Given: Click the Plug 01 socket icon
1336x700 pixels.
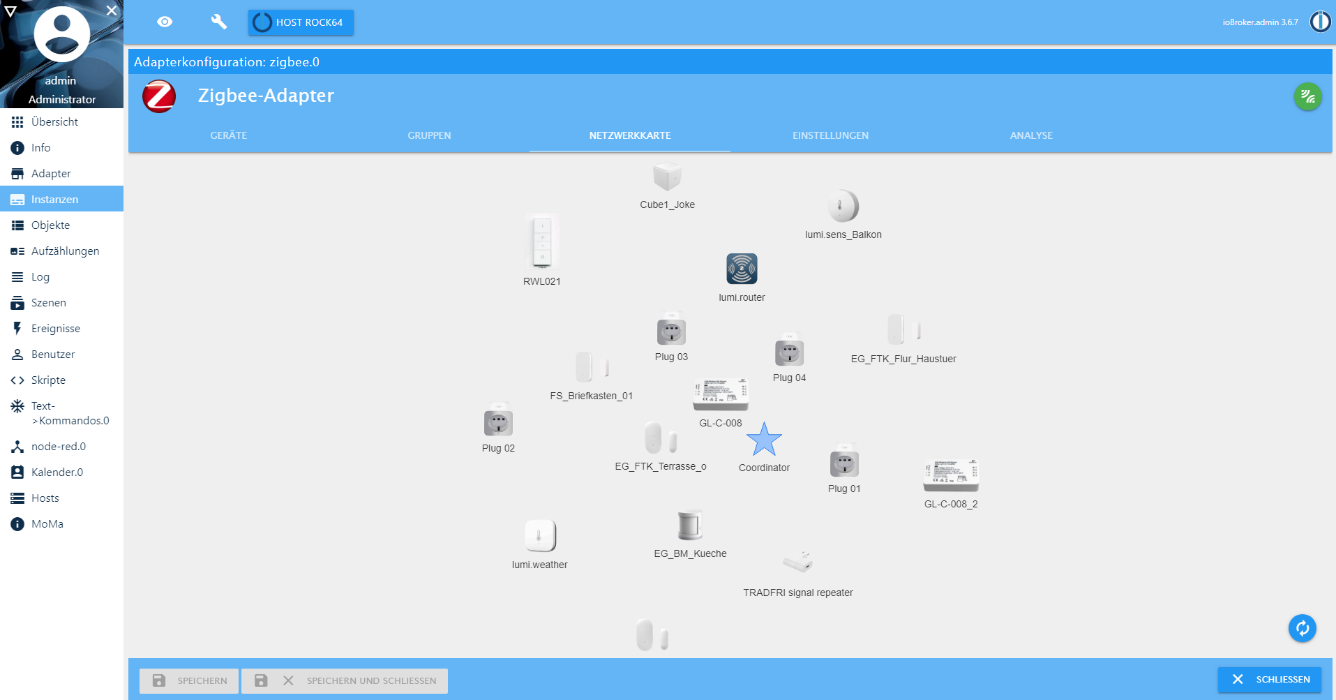Looking at the screenshot, I should pyautogui.click(x=844, y=461).
